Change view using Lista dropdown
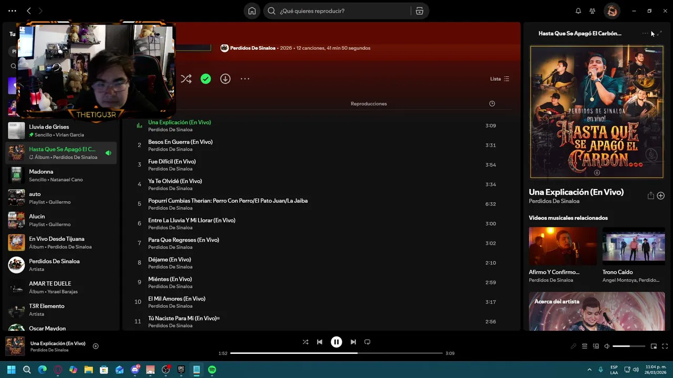The height and width of the screenshot is (378, 673). (499, 79)
